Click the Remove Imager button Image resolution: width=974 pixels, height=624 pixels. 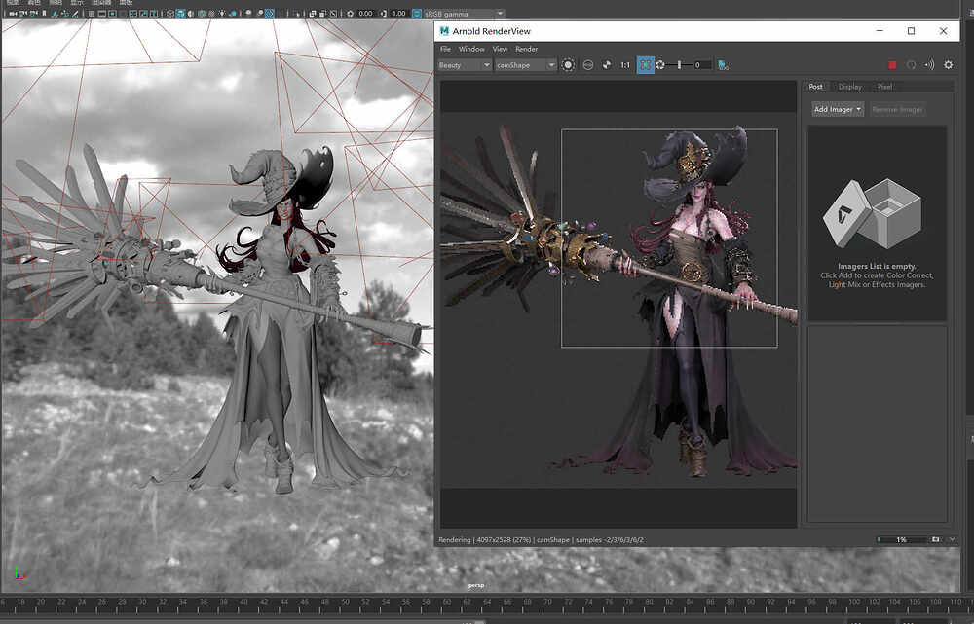pyautogui.click(x=898, y=109)
